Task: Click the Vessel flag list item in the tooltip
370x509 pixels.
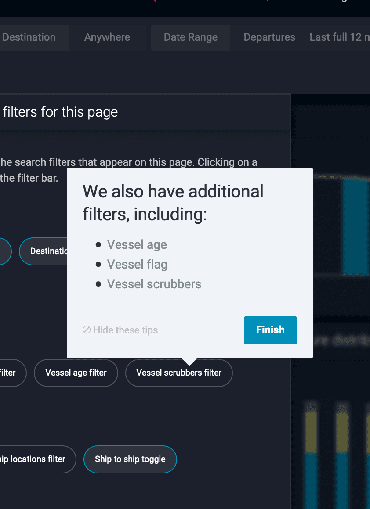Action: point(137,264)
